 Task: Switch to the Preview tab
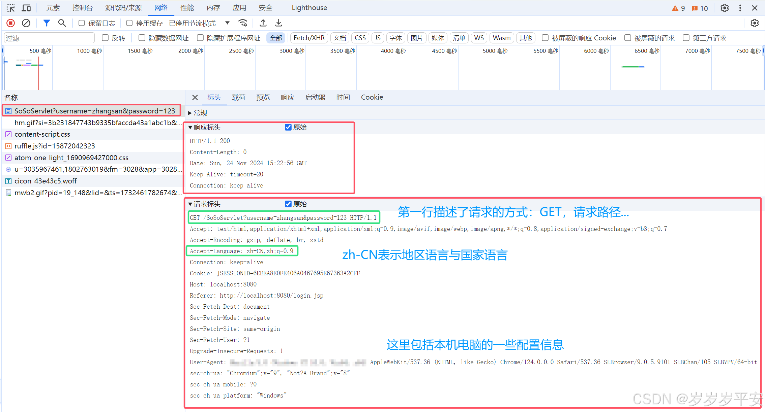coord(263,97)
